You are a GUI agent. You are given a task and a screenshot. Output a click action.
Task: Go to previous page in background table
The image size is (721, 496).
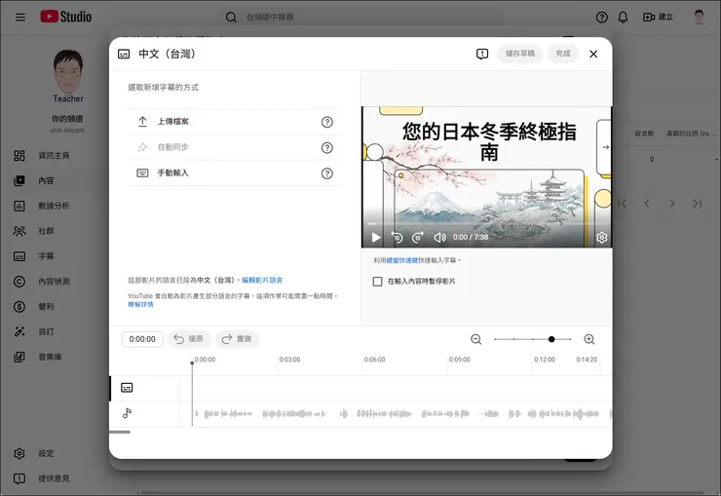(x=647, y=204)
